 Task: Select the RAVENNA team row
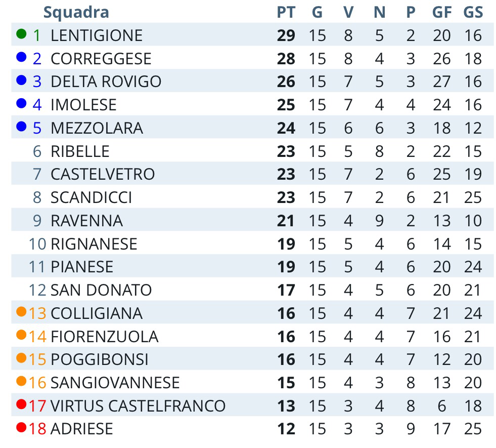coord(252,220)
